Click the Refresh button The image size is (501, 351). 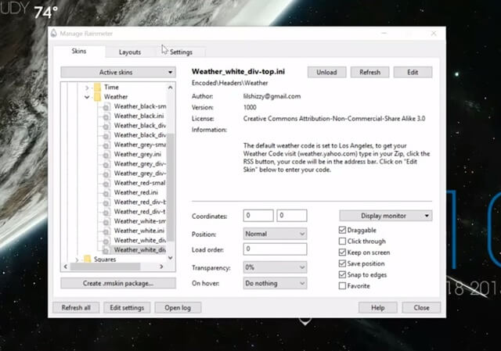[x=369, y=72]
